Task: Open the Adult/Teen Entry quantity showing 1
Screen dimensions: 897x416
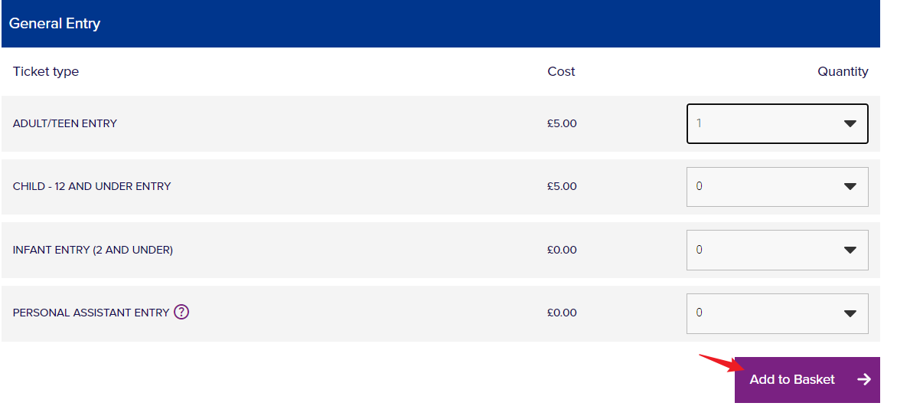Action: (758, 124)
